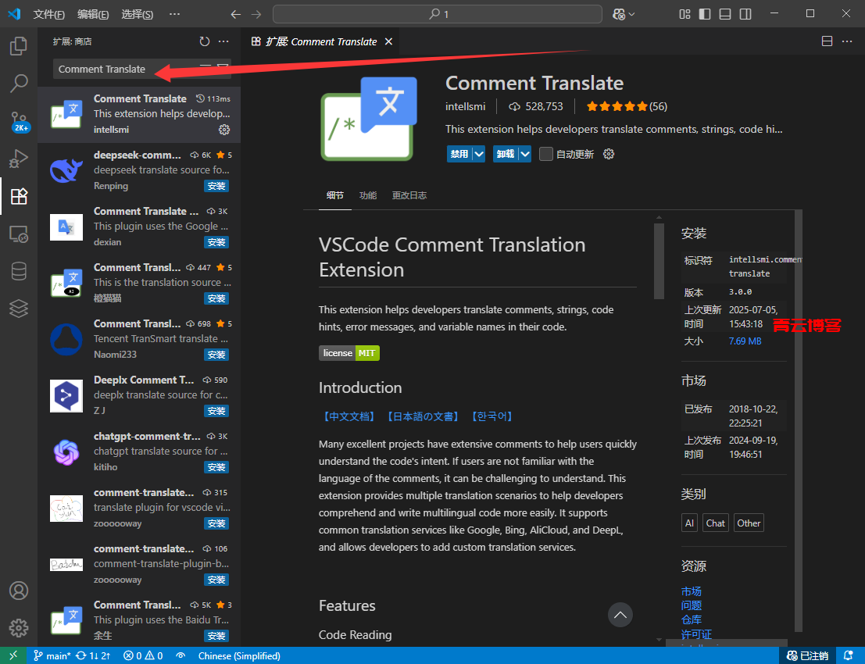865x664 pixels.
Task: Open the 中文文档 documentation link
Action: click(349, 416)
